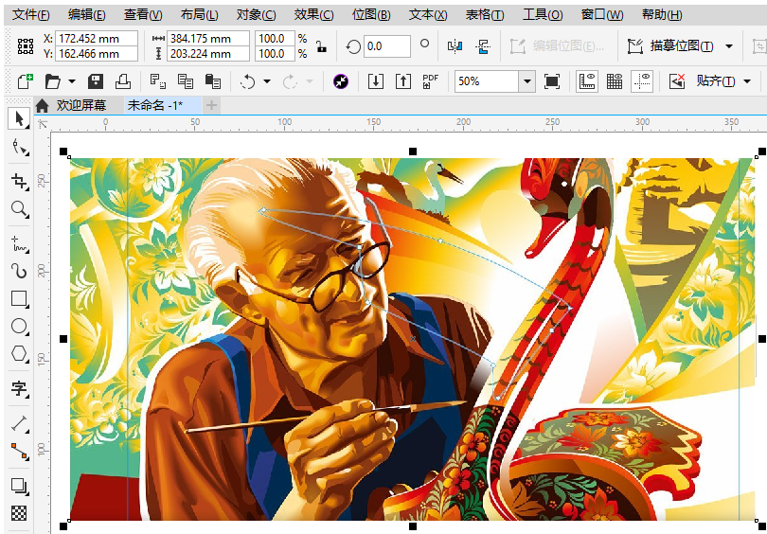
Task: Expand the open-file dropdown arrow
Action: click(x=72, y=81)
